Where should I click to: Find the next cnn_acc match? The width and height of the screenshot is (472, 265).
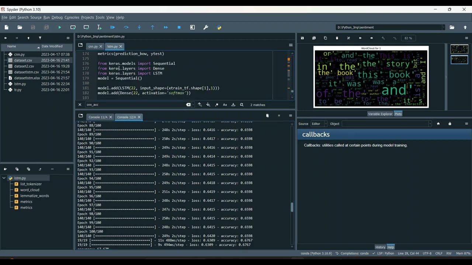pos(208,105)
